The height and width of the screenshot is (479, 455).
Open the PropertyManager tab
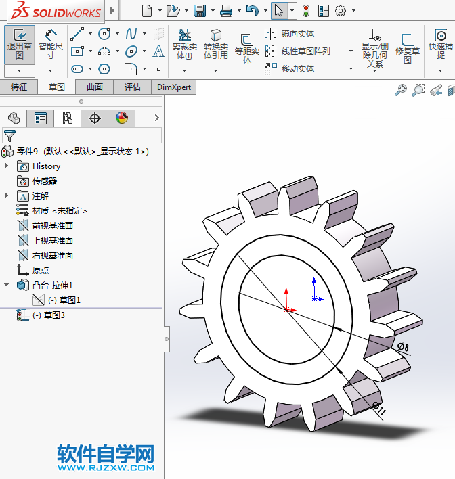click(x=41, y=118)
